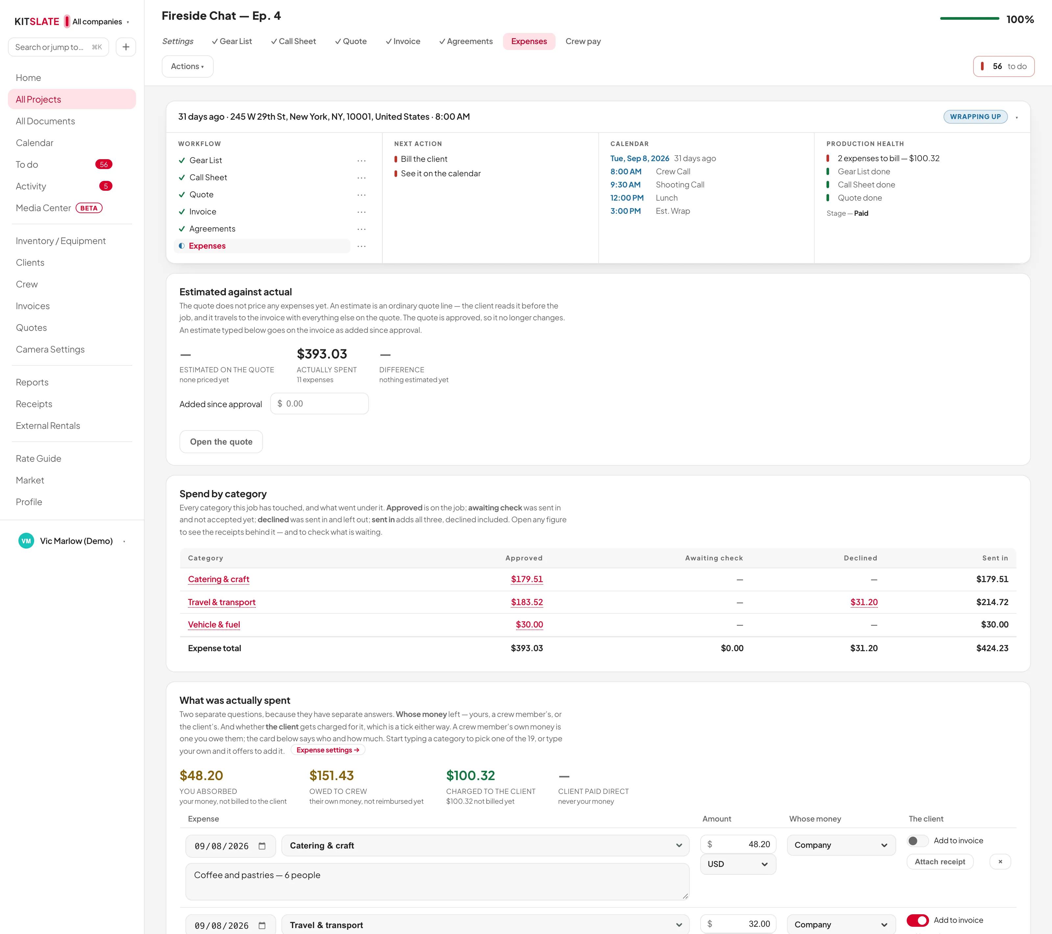1052x934 pixels.
Task: Click the VM avatar for Vic Marlow
Action: pyautogui.click(x=26, y=541)
